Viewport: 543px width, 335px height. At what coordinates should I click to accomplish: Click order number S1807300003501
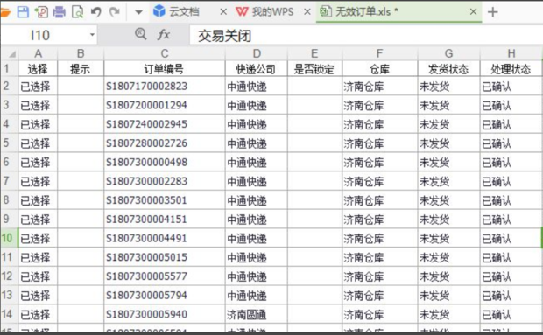[146, 200]
